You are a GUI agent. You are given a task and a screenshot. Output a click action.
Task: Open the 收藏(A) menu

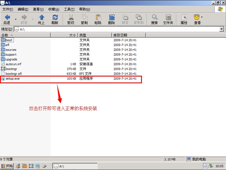pos(54,9)
